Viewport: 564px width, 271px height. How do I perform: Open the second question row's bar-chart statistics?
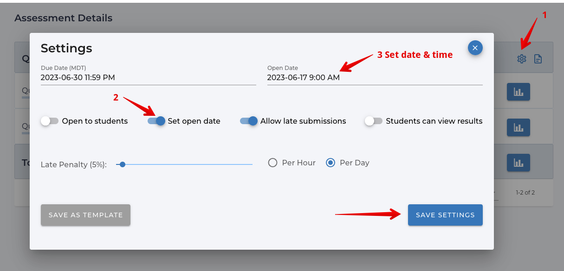518,127
